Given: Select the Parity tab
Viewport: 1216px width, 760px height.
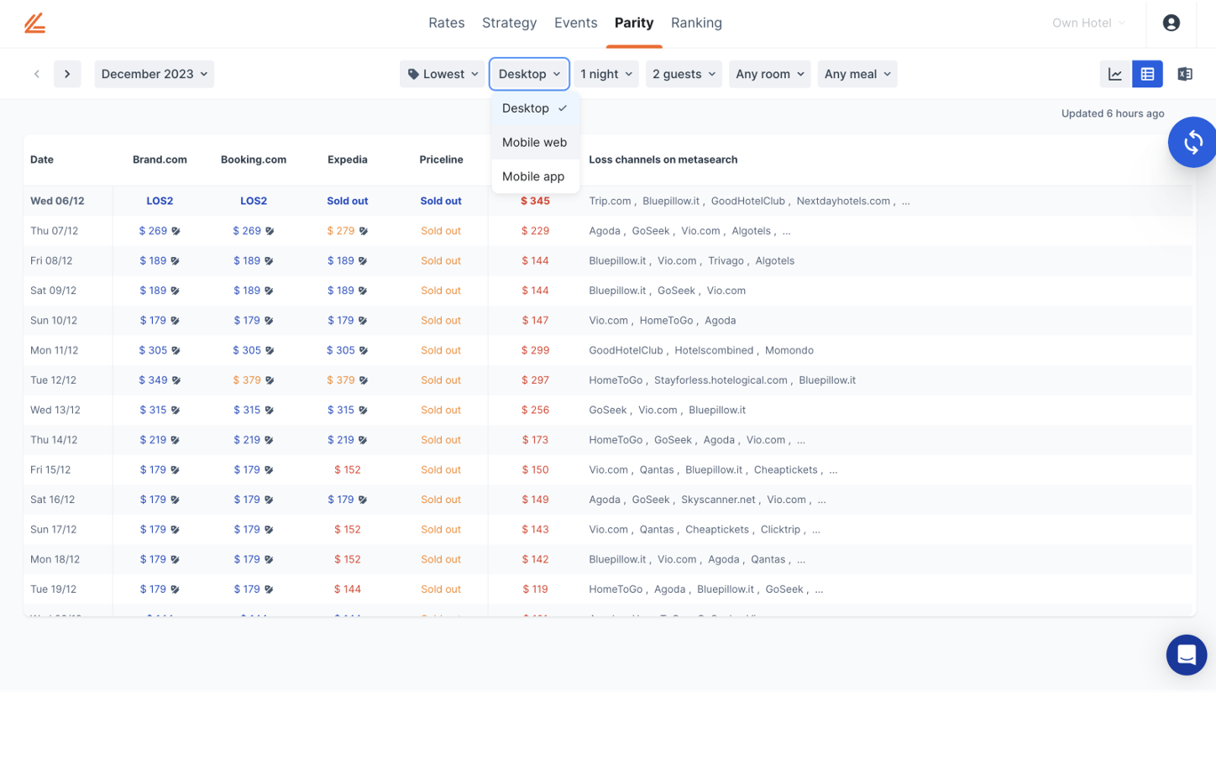Looking at the screenshot, I should point(634,23).
